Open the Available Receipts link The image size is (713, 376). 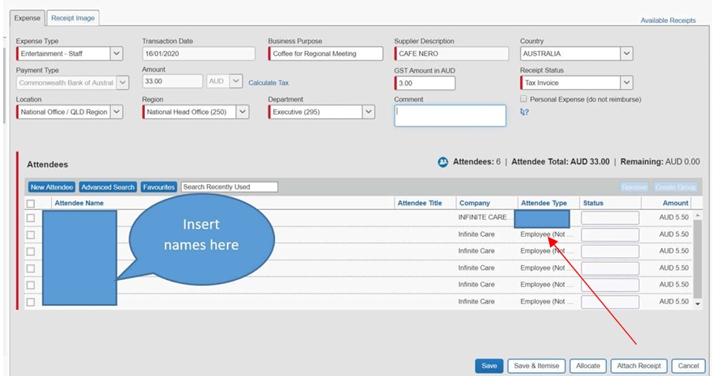click(x=668, y=20)
